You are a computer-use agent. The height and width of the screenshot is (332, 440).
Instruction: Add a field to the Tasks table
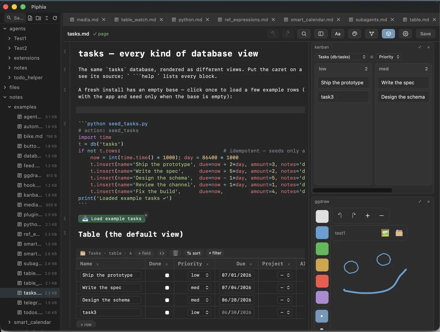pos(144,253)
